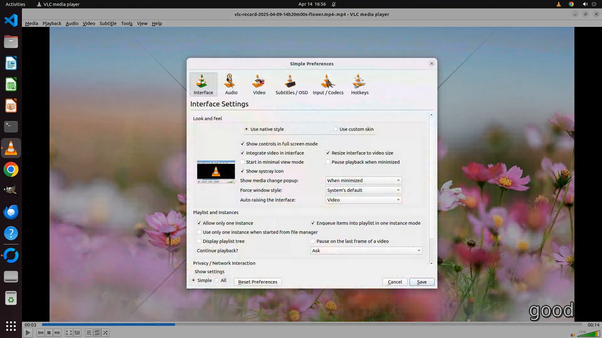The image size is (602, 338).
Task: Select All show settings radio button
Action: (217, 280)
